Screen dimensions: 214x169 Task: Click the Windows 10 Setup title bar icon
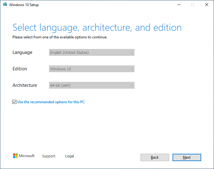[5, 5]
